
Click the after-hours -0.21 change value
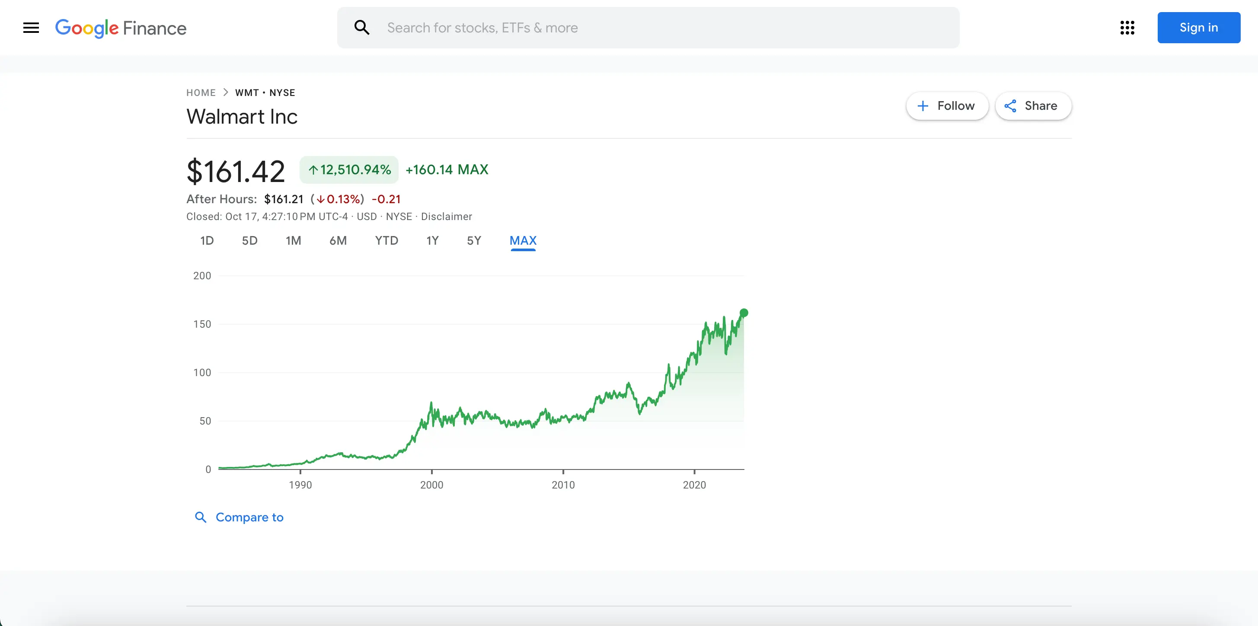[x=386, y=199]
